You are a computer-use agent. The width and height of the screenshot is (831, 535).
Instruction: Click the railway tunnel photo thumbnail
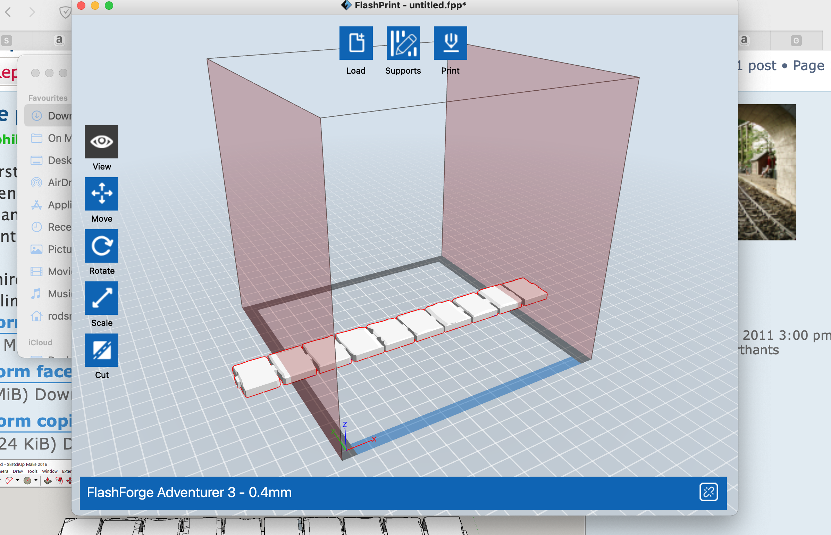click(766, 172)
